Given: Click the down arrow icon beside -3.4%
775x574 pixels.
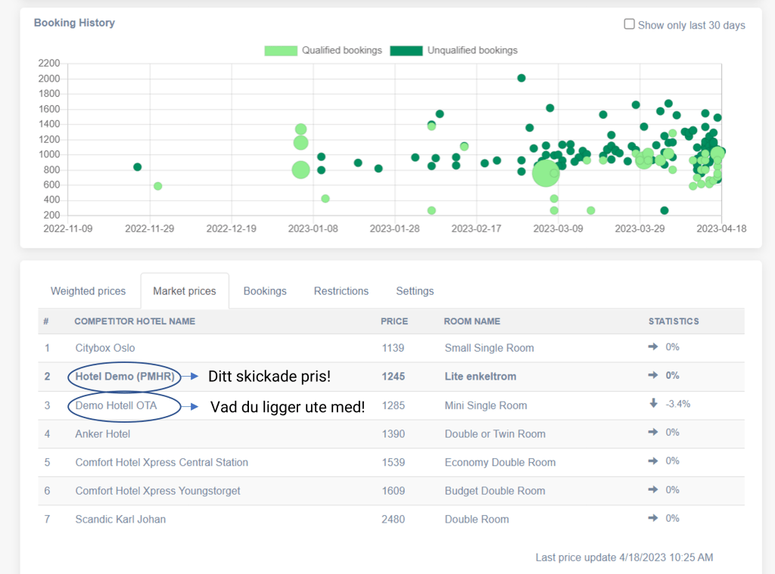Looking at the screenshot, I should click(x=654, y=404).
